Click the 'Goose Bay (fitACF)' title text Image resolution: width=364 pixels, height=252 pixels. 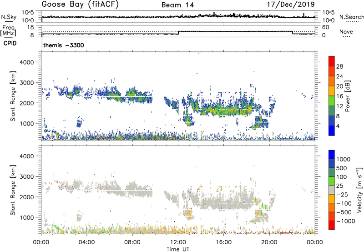[80, 5]
